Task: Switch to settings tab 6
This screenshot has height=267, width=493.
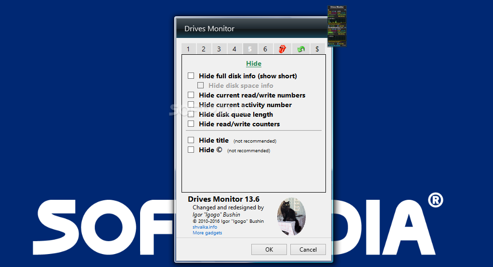Action: pyautogui.click(x=265, y=49)
